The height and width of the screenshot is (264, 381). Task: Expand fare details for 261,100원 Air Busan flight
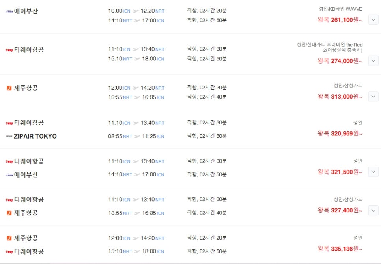373,20
